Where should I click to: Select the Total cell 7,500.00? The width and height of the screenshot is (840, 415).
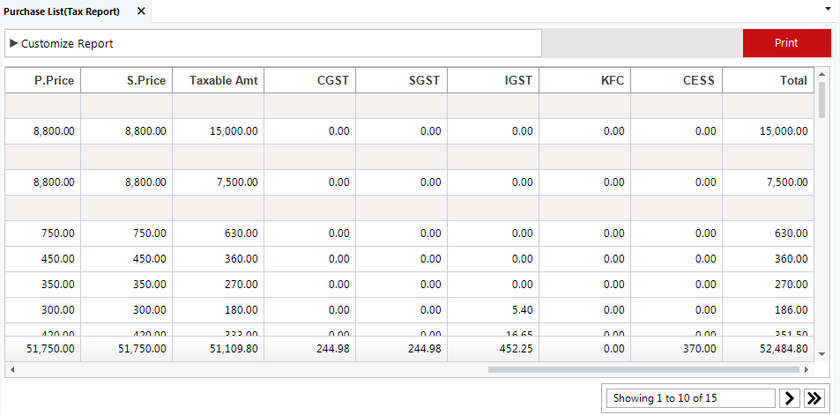(x=768, y=182)
